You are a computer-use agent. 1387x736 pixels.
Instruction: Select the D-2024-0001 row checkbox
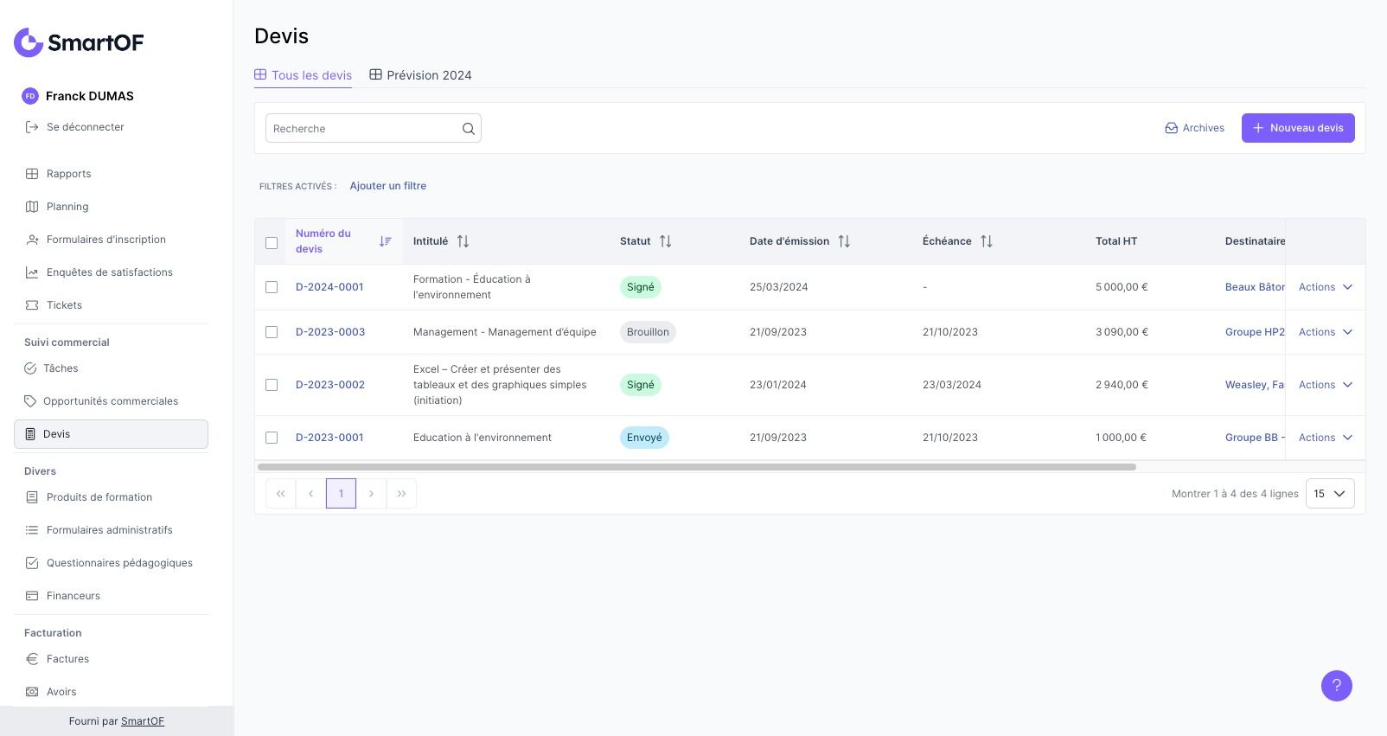pyautogui.click(x=272, y=287)
